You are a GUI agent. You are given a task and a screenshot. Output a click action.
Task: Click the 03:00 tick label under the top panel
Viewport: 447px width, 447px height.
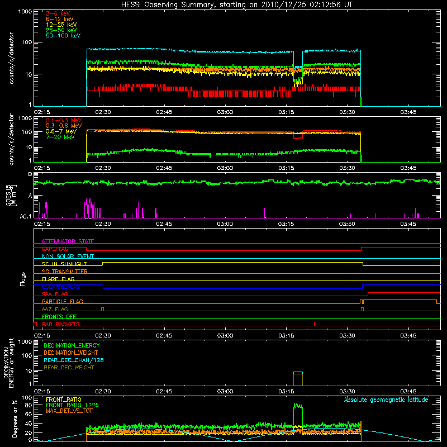pyautogui.click(x=225, y=112)
